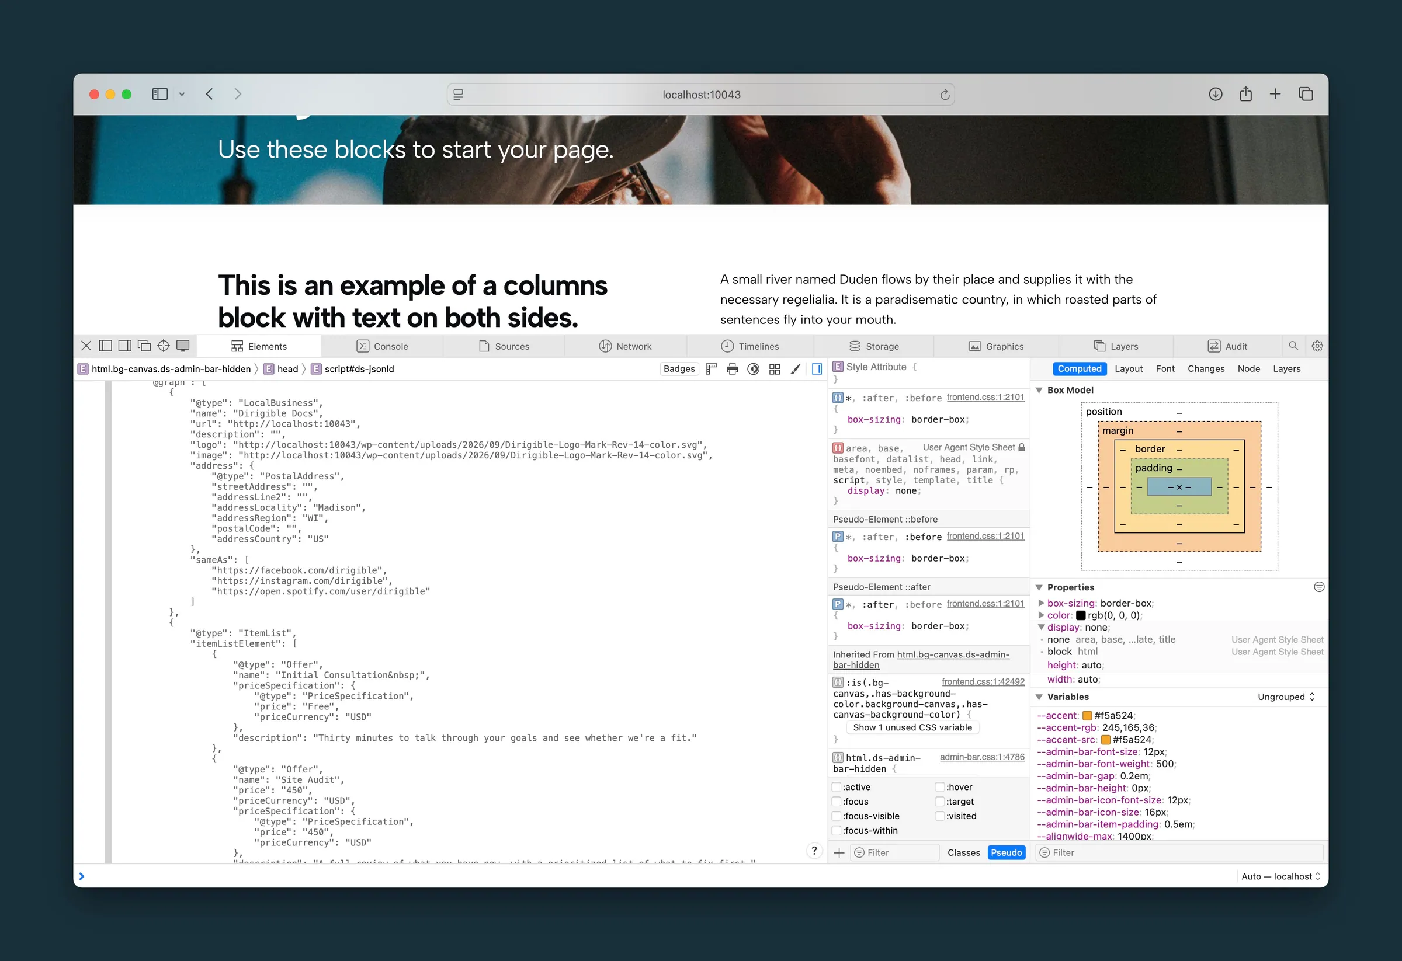Force print media styles icon
The width and height of the screenshot is (1402, 961).
tap(733, 369)
